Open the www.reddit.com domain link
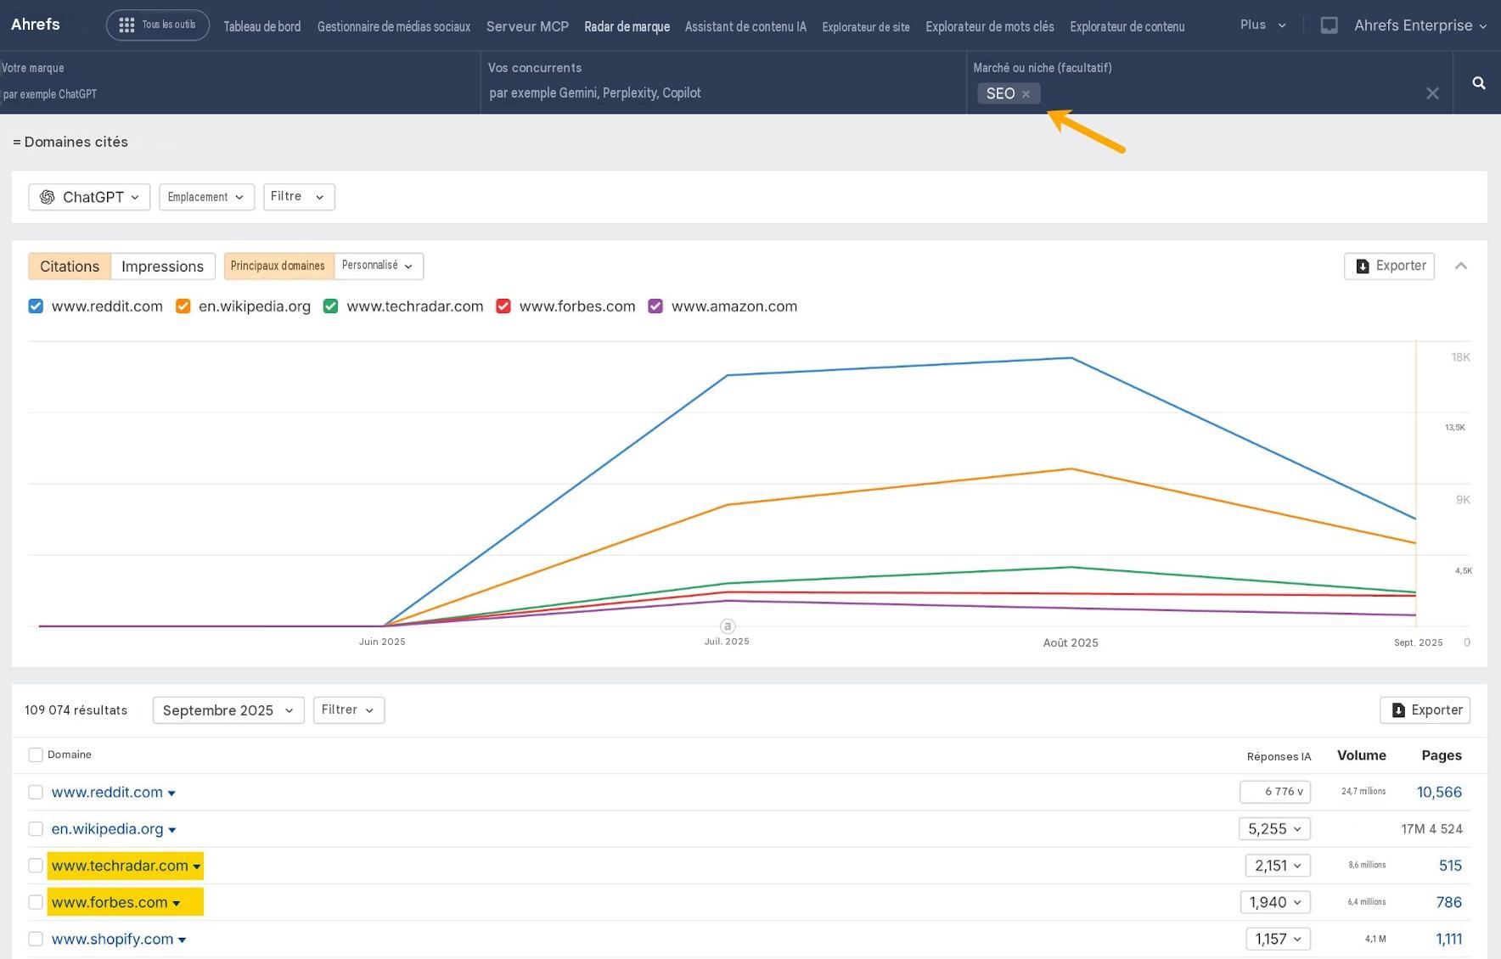This screenshot has width=1501, height=959. click(107, 792)
